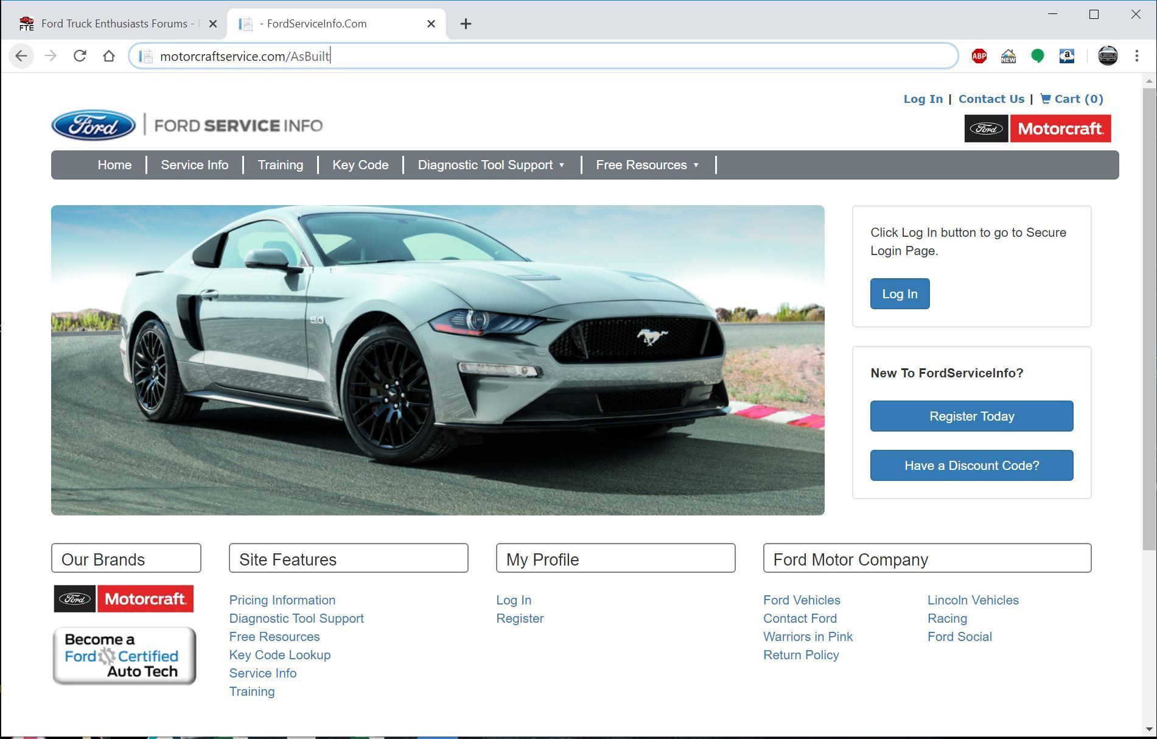Click the back navigation arrow

(21, 55)
